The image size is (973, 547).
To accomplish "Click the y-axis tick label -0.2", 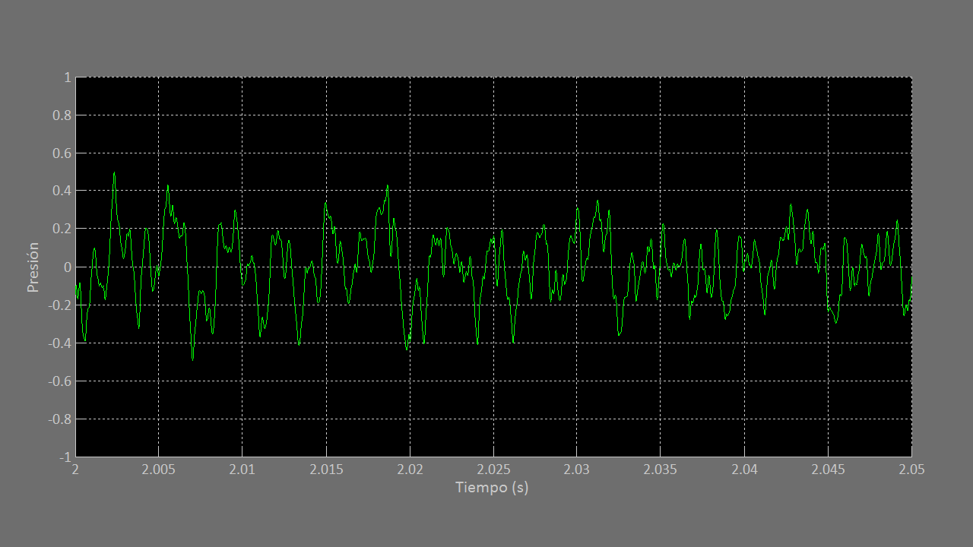I will pos(60,305).
